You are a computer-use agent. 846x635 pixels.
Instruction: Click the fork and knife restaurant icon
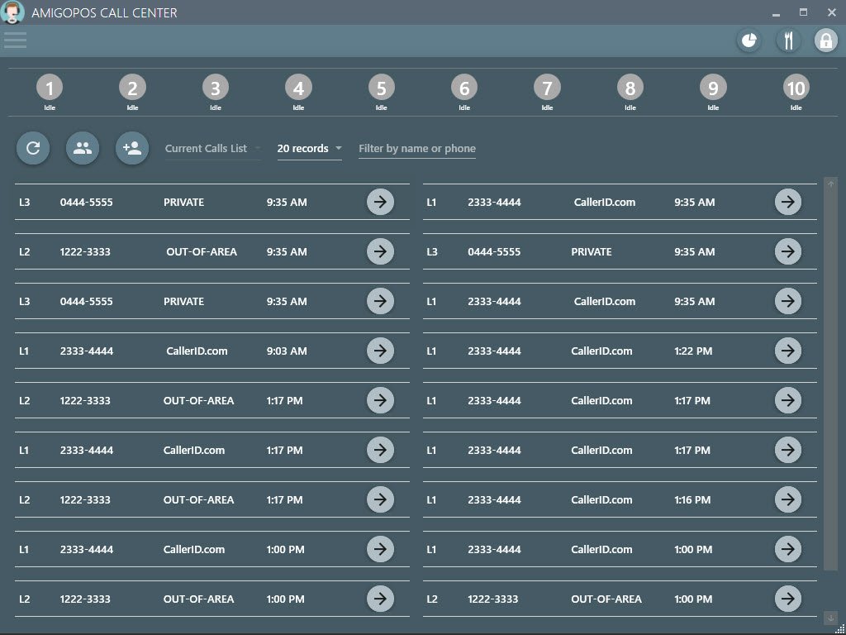pyautogui.click(x=788, y=41)
